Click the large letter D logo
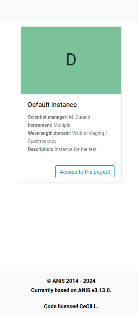Image resolution: width=138 pixels, height=315 pixels. click(x=71, y=60)
